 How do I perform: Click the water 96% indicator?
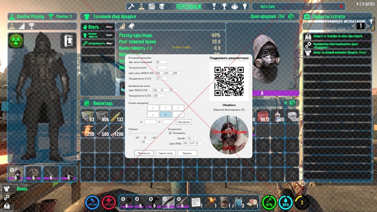286,202
